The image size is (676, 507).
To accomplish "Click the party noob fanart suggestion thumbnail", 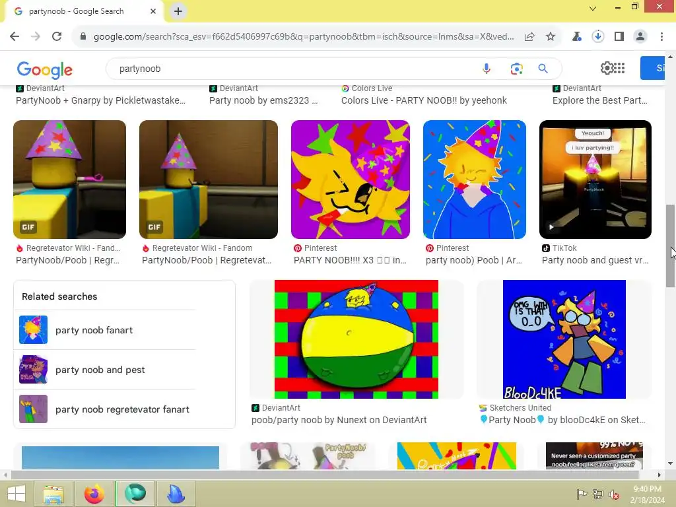I will pos(33,330).
